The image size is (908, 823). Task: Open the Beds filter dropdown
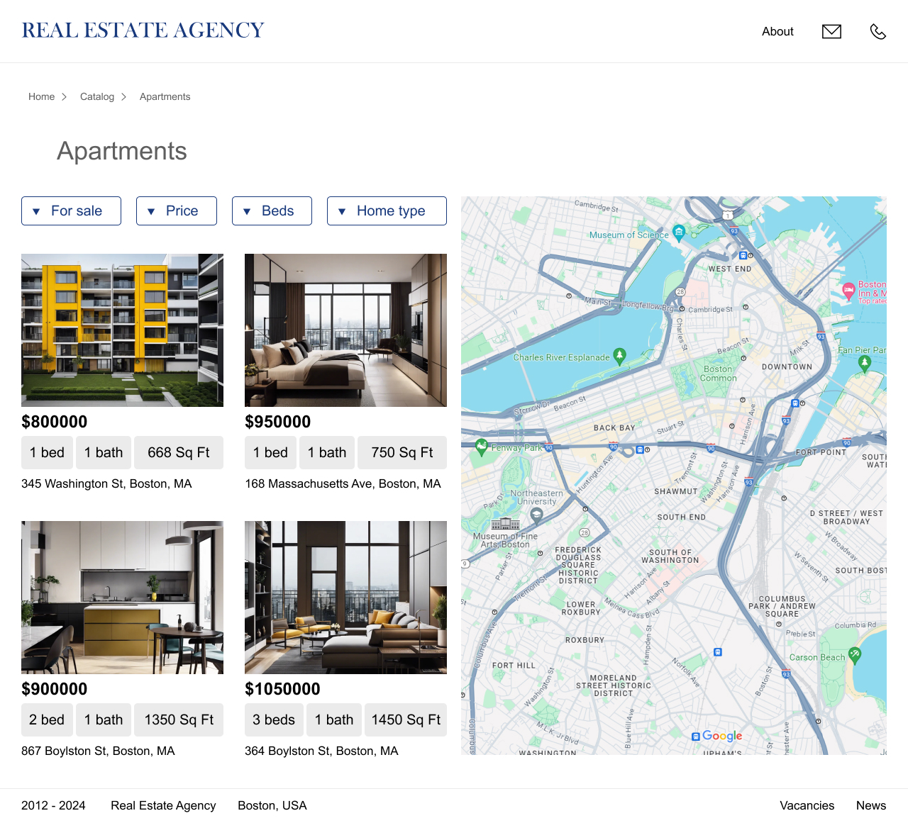pyautogui.click(x=272, y=211)
